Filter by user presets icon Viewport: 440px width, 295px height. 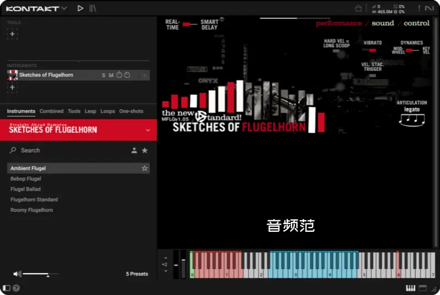point(134,151)
